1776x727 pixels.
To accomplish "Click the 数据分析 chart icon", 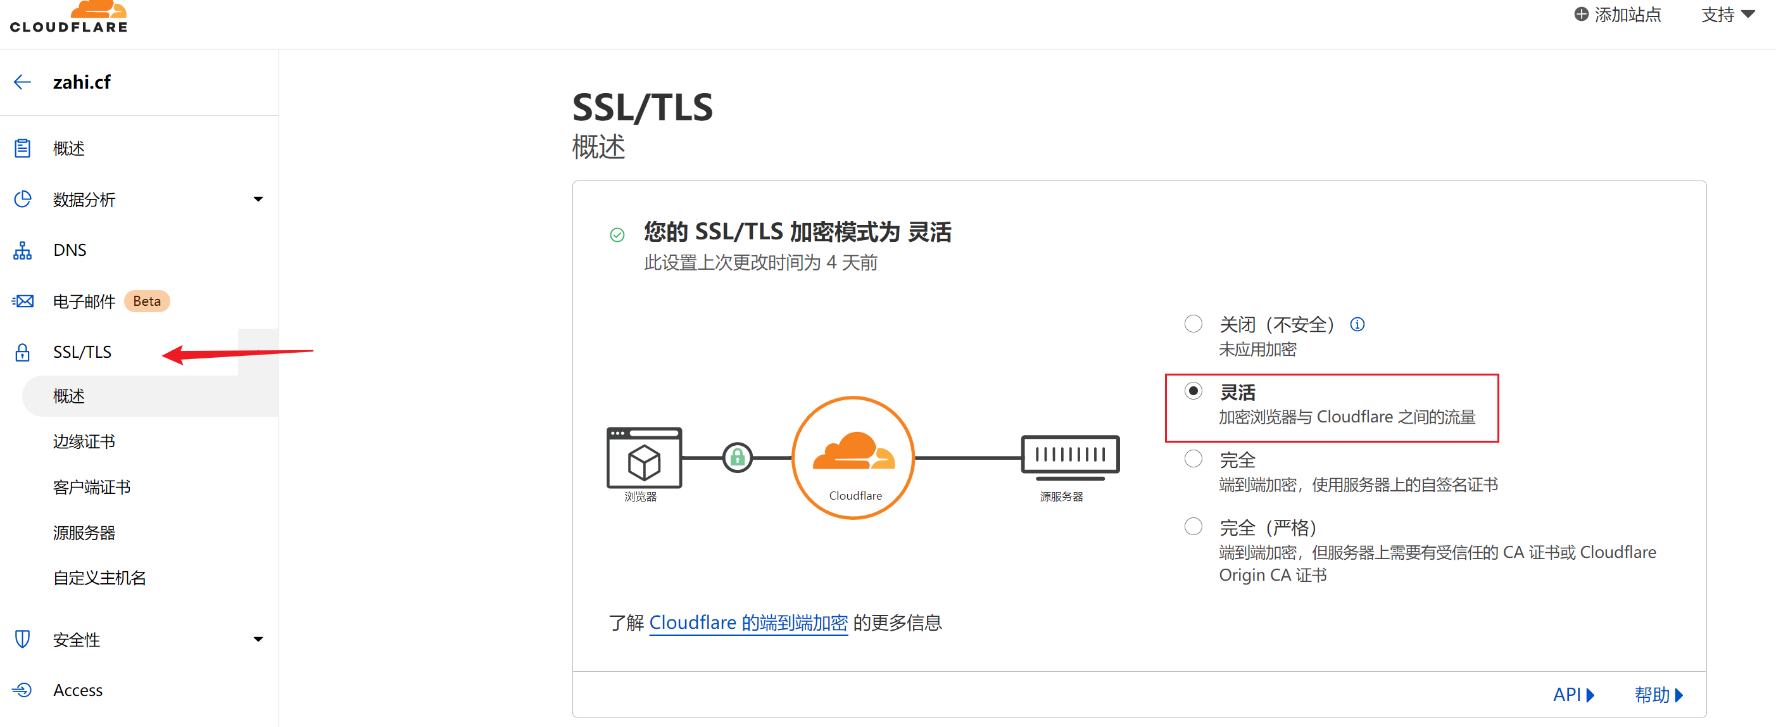I will (x=23, y=199).
